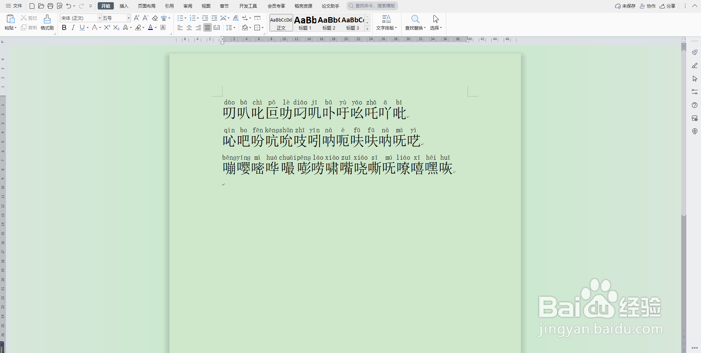Align text left
701x353 pixels.
coord(180,27)
